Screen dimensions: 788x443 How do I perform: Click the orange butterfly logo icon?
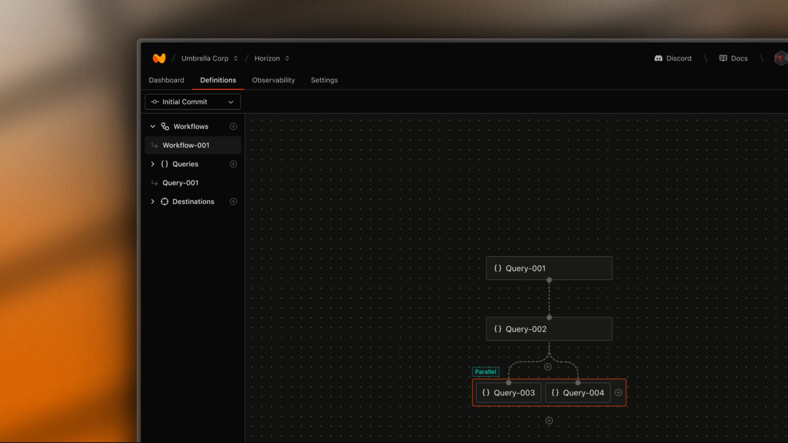159,58
